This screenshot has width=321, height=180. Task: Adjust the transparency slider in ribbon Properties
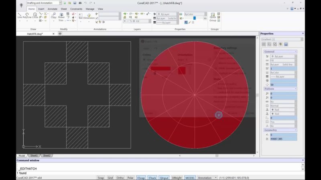(195, 18)
